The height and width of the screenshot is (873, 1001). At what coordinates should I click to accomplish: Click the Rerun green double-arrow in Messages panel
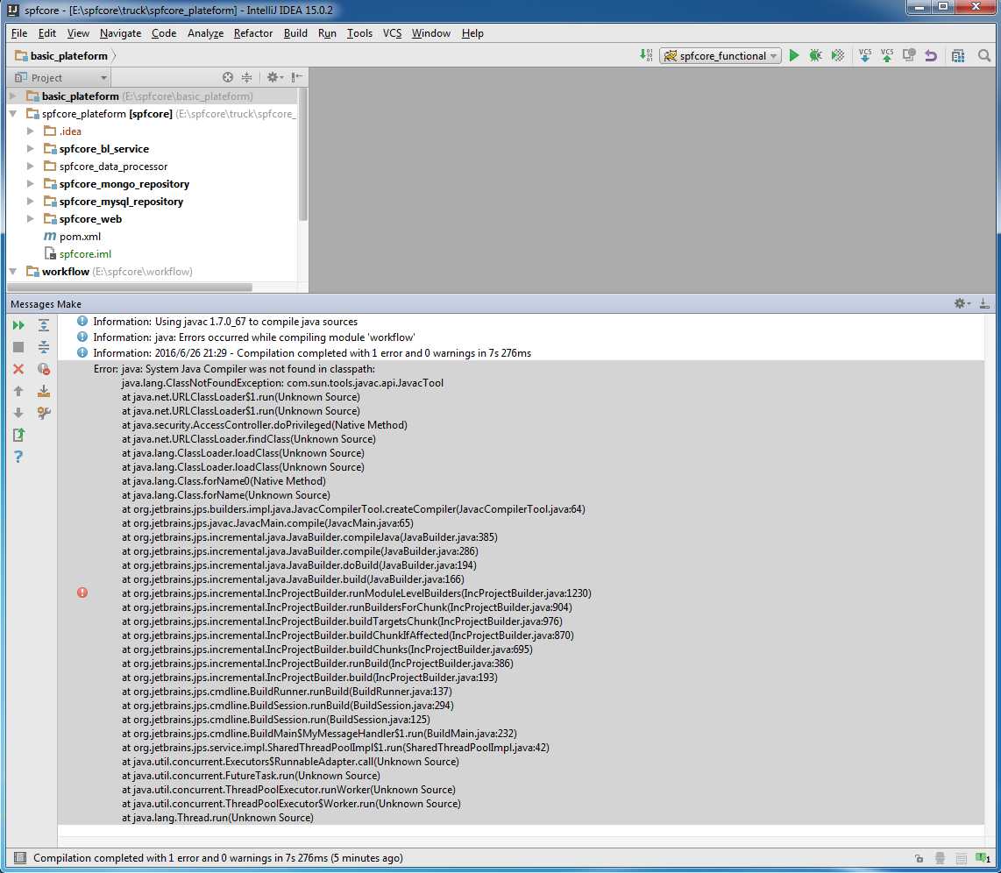click(x=18, y=325)
